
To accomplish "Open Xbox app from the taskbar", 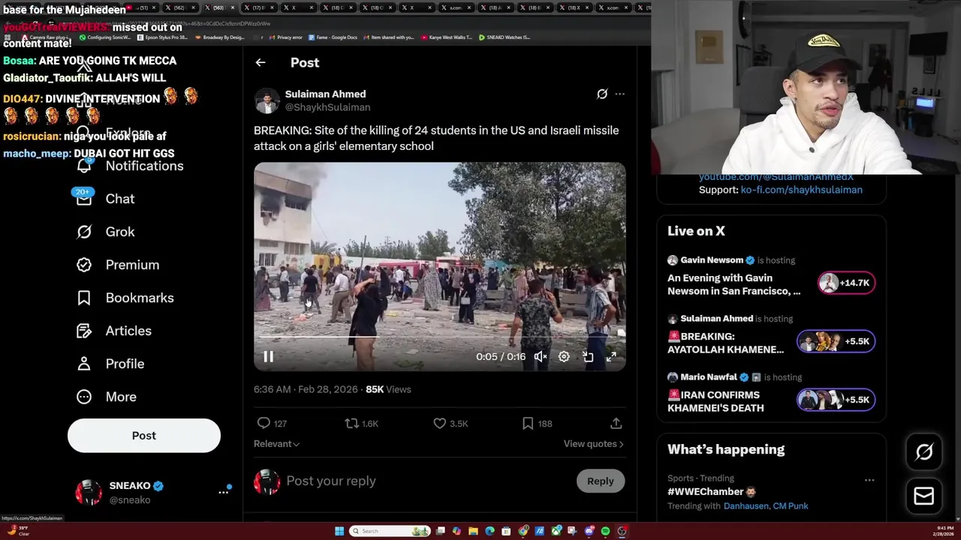I will [556, 531].
